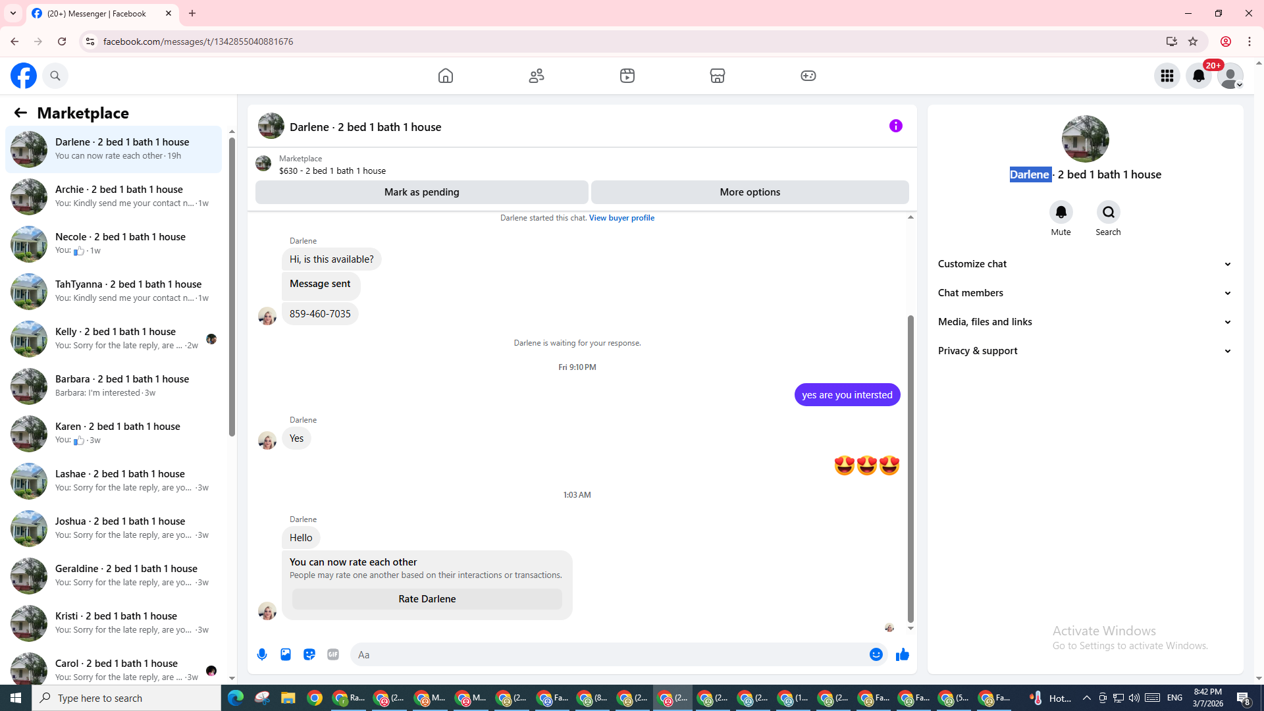Open the Notifications bell with 20+ badge

pos(1199,76)
